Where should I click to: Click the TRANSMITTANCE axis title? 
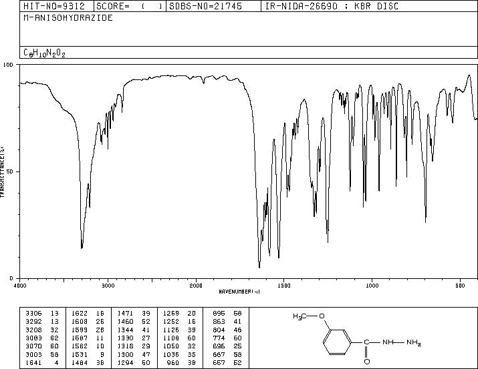click(2, 171)
